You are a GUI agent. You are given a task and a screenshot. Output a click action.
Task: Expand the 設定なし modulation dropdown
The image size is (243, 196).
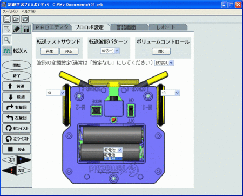point(171,63)
